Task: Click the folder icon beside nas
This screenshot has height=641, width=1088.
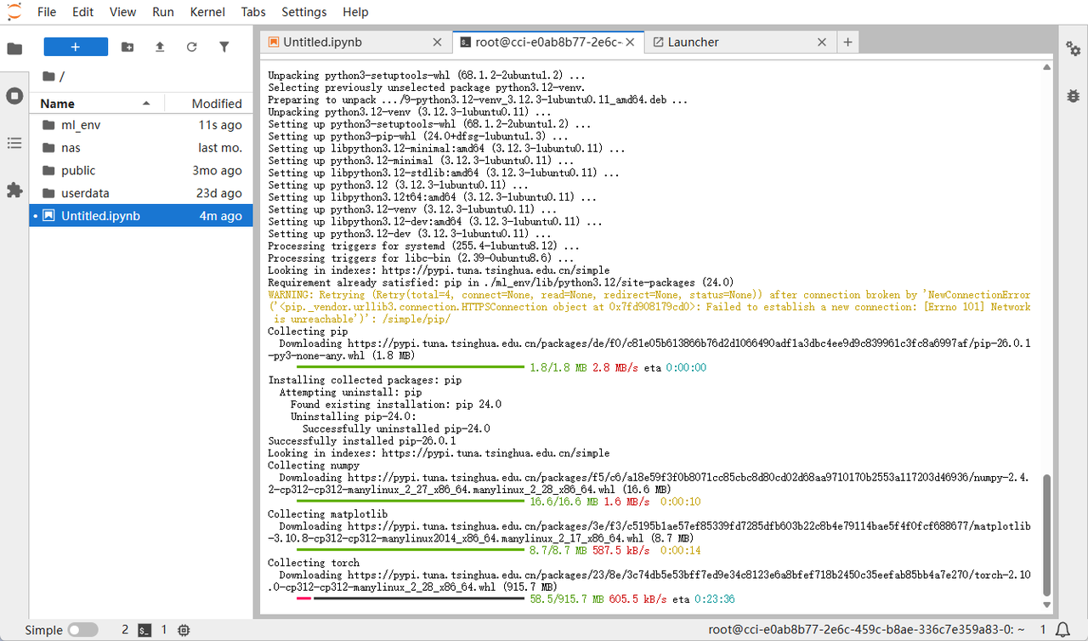Action: click(48, 148)
